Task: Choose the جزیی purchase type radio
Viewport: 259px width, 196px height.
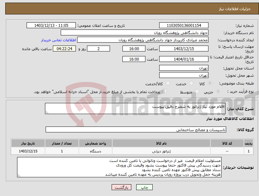Action: (218, 91)
